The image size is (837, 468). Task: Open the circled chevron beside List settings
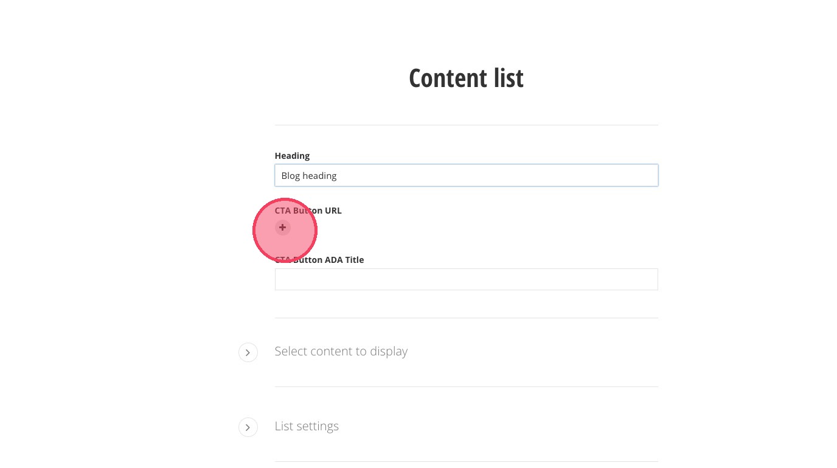click(x=248, y=427)
